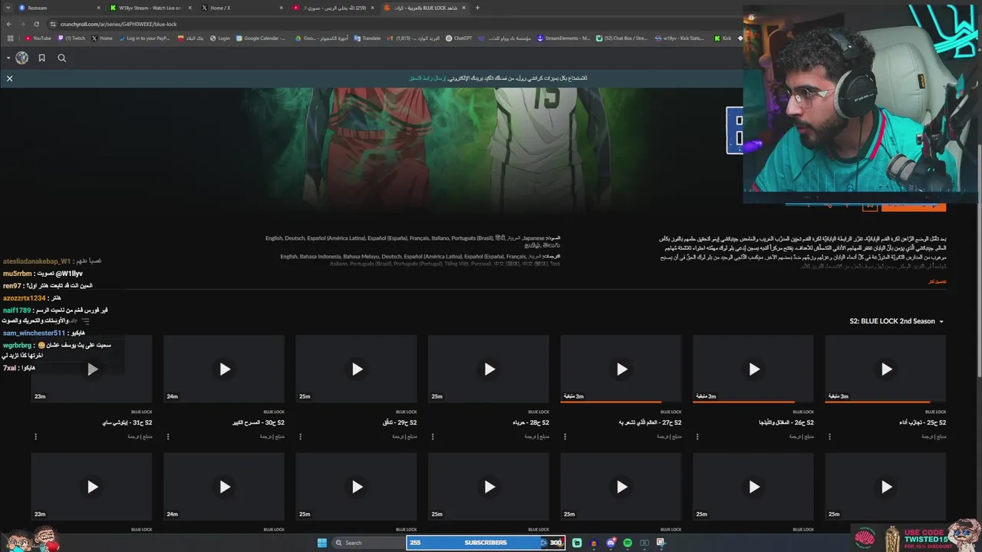The height and width of the screenshot is (552, 982).
Task: Open the Snipping Tool icon in taskbar
Action: (x=661, y=543)
